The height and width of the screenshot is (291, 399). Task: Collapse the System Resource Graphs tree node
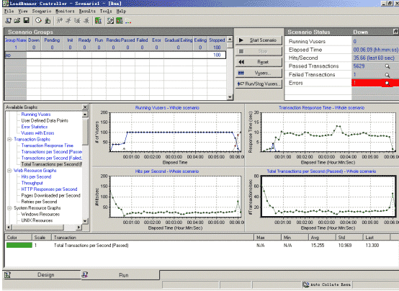[x=9, y=208]
